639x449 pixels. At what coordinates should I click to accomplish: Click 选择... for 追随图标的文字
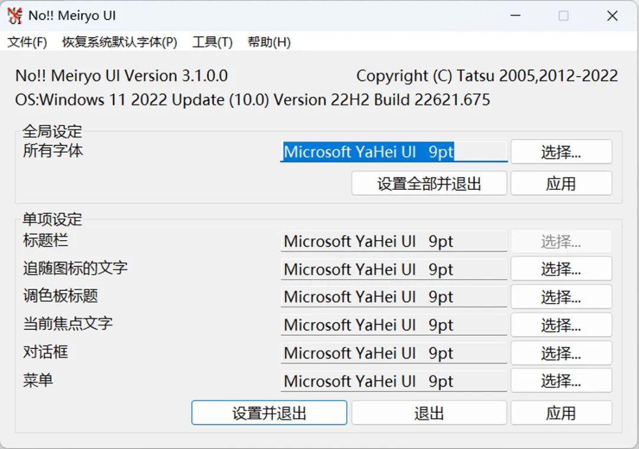(x=561, y=269)
